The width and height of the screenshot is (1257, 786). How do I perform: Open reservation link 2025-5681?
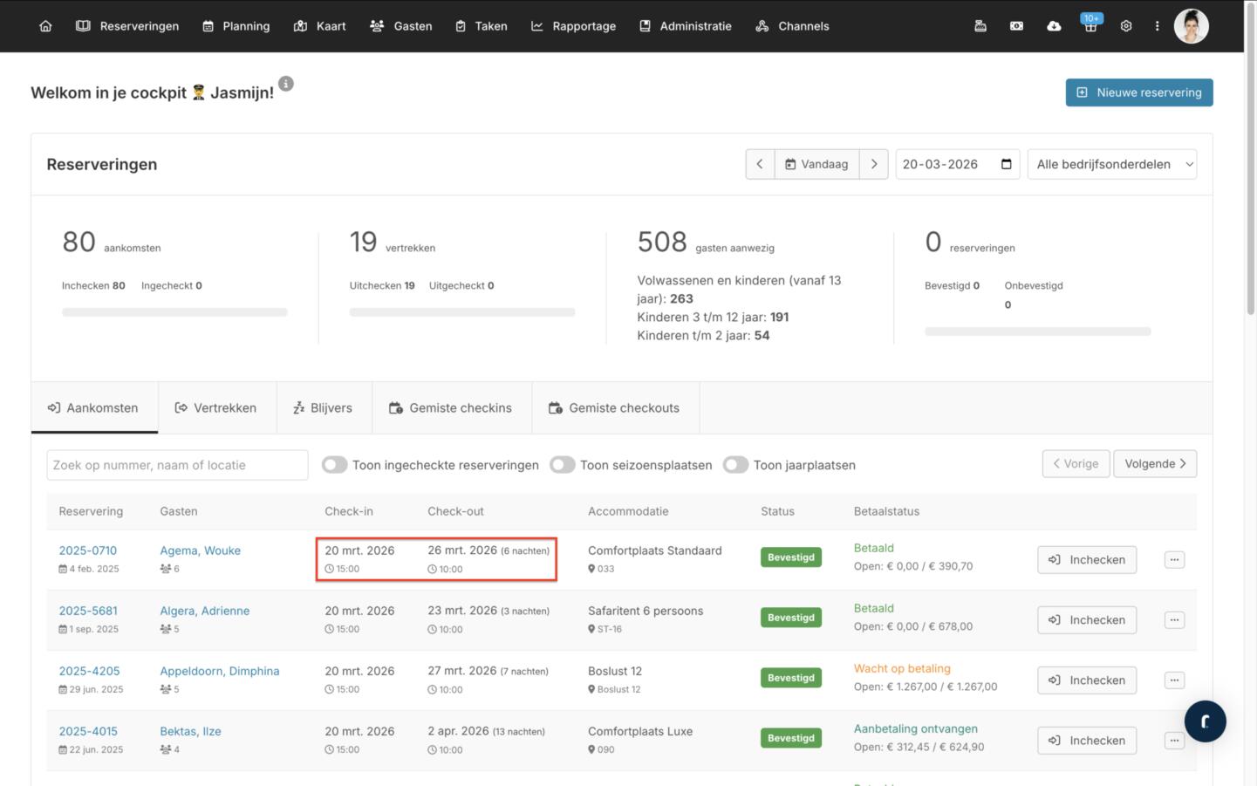[x=88, y=611]
